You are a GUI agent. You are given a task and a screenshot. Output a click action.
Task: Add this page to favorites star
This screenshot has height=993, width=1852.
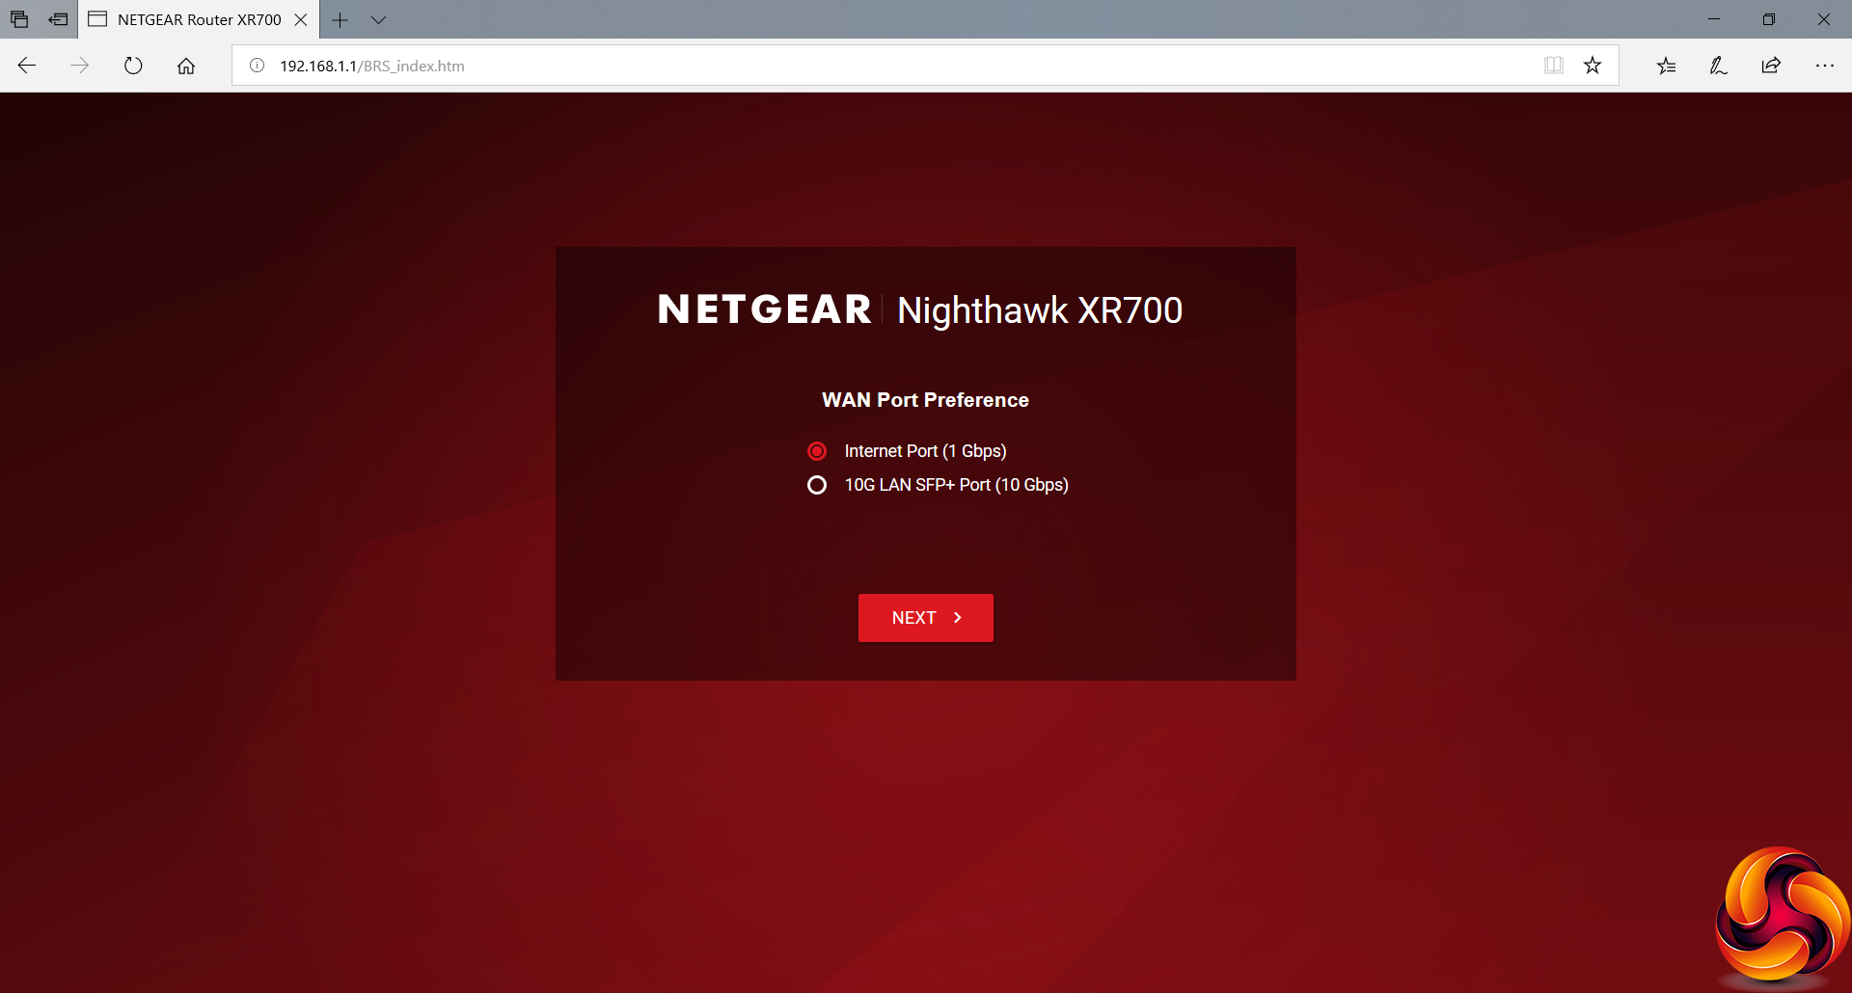coord(1593,66)
